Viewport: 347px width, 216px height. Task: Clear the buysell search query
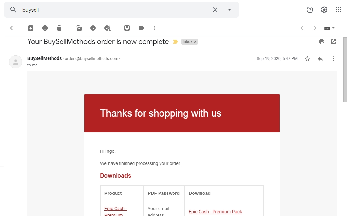215,10
